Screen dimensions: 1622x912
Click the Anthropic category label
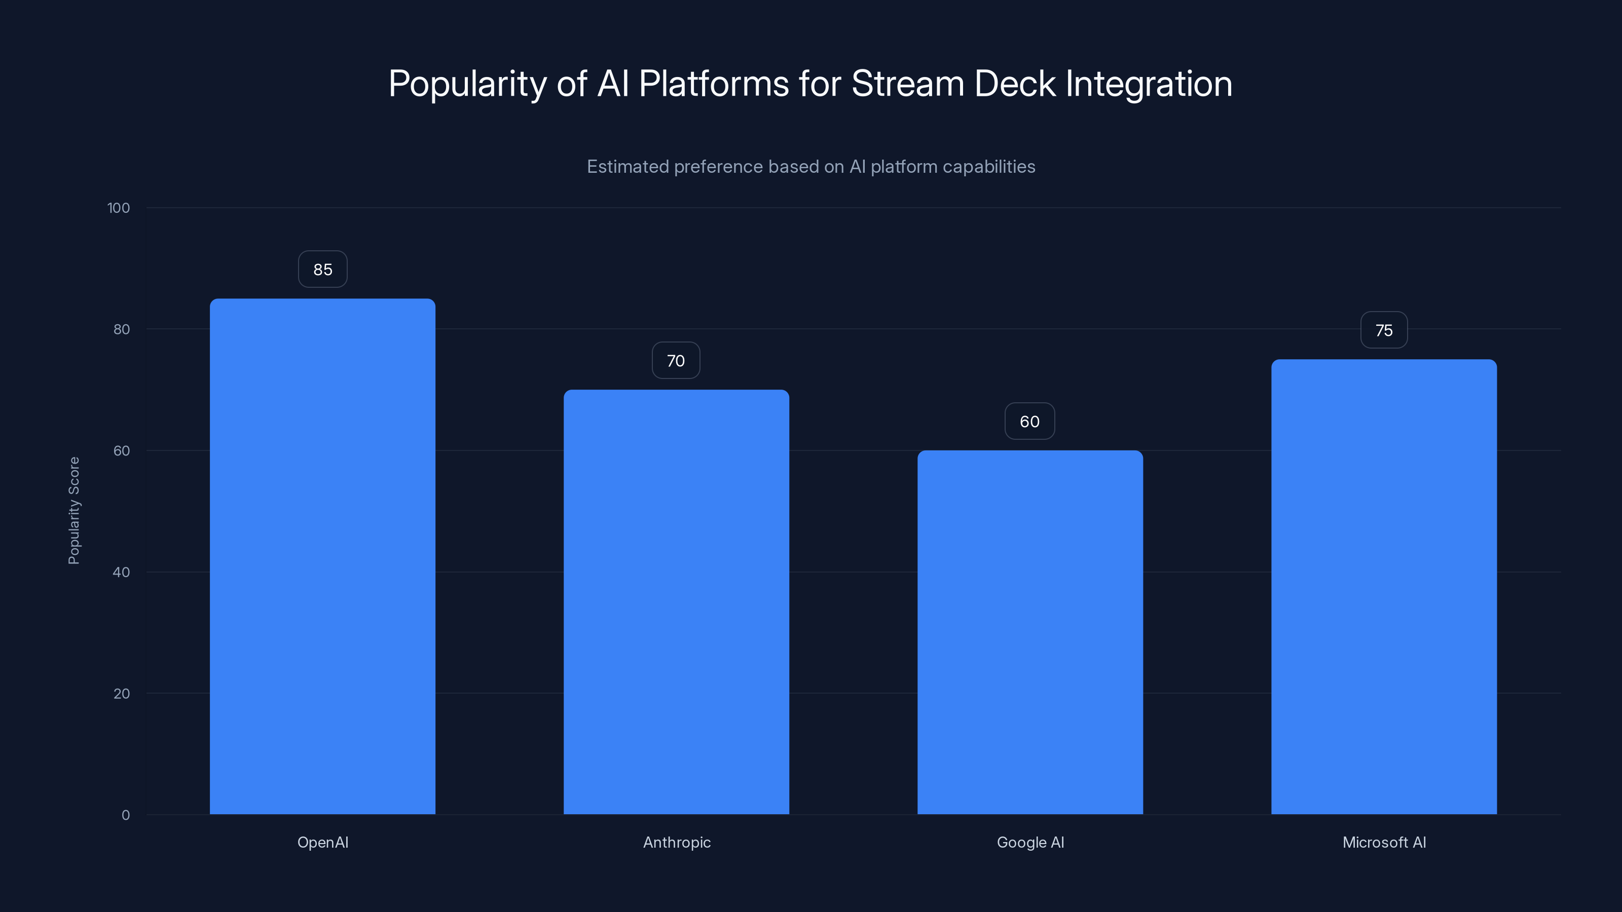pos(677,842)
